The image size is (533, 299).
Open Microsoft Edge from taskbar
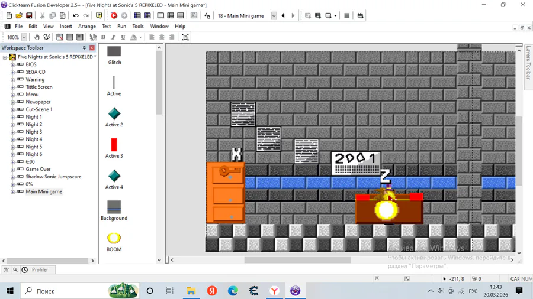233,291
